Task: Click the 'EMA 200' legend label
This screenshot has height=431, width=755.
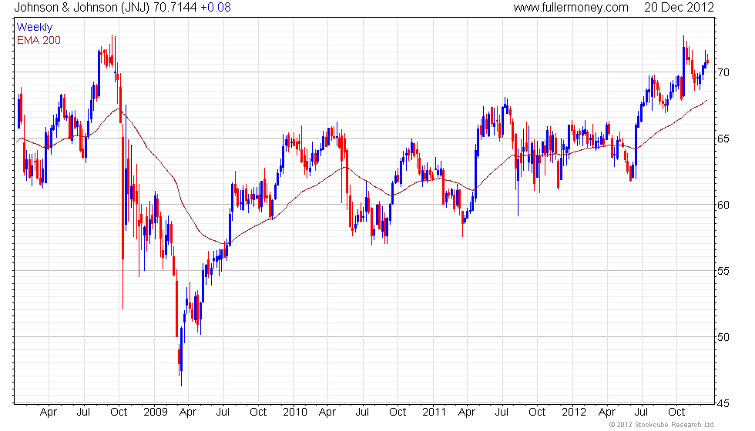Action: pyautogui.click(x=39, y=40)
